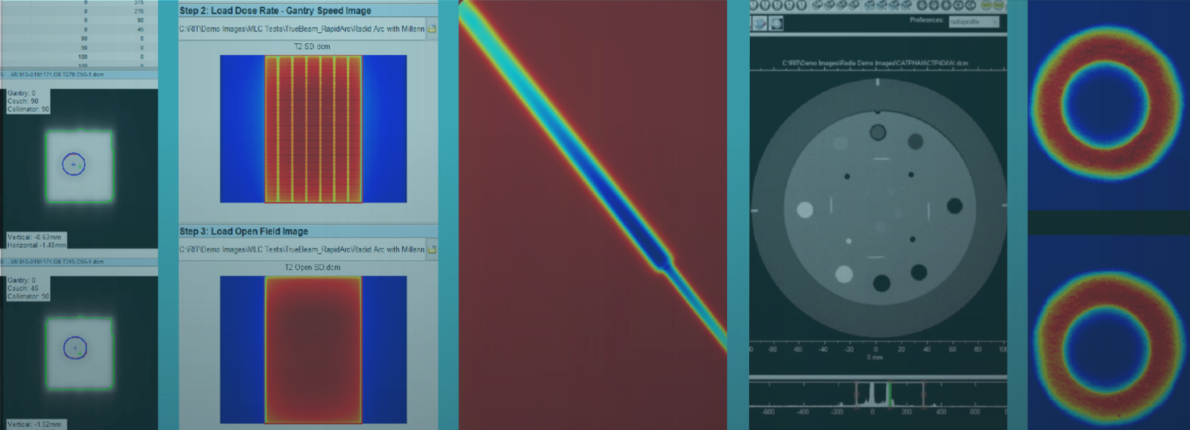Click the Step 2 dose rate file path field
Image resolution: width=1190 pixels, height=430 pixels.
[302, 29]
